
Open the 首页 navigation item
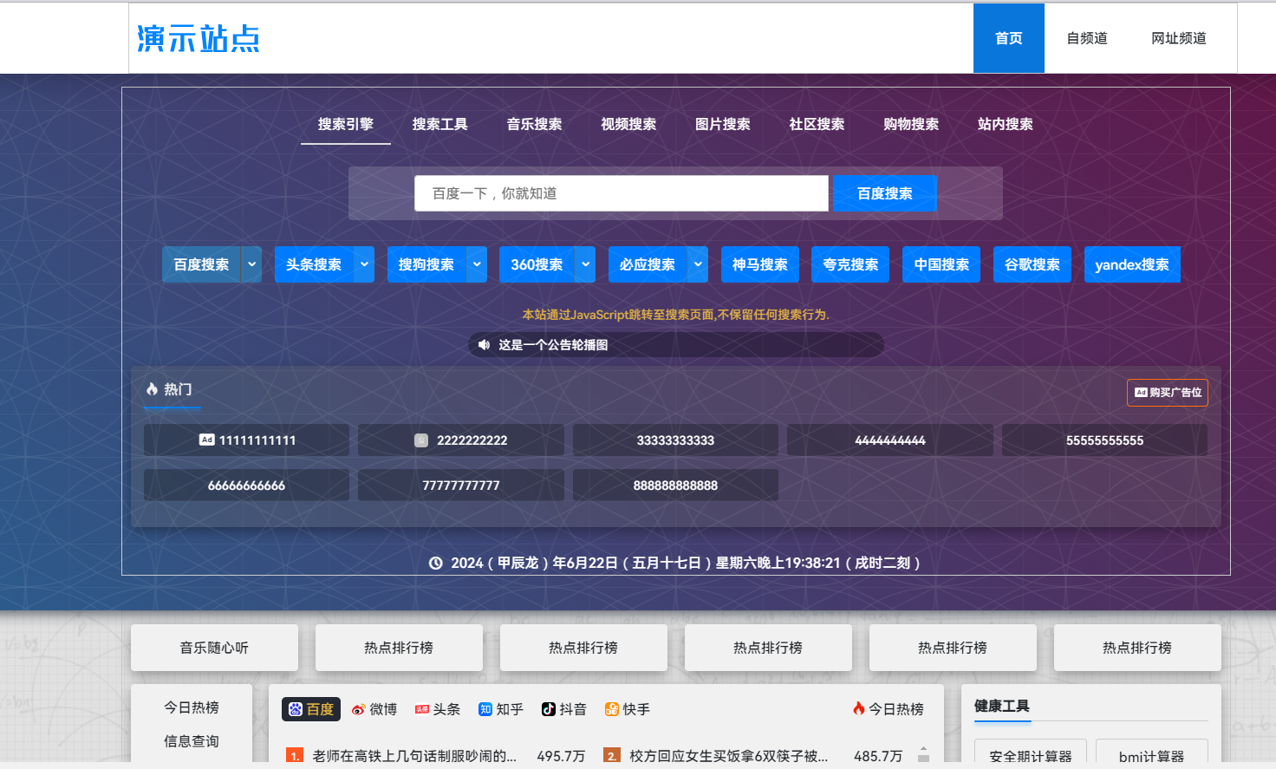click(x=1009, y=38)
